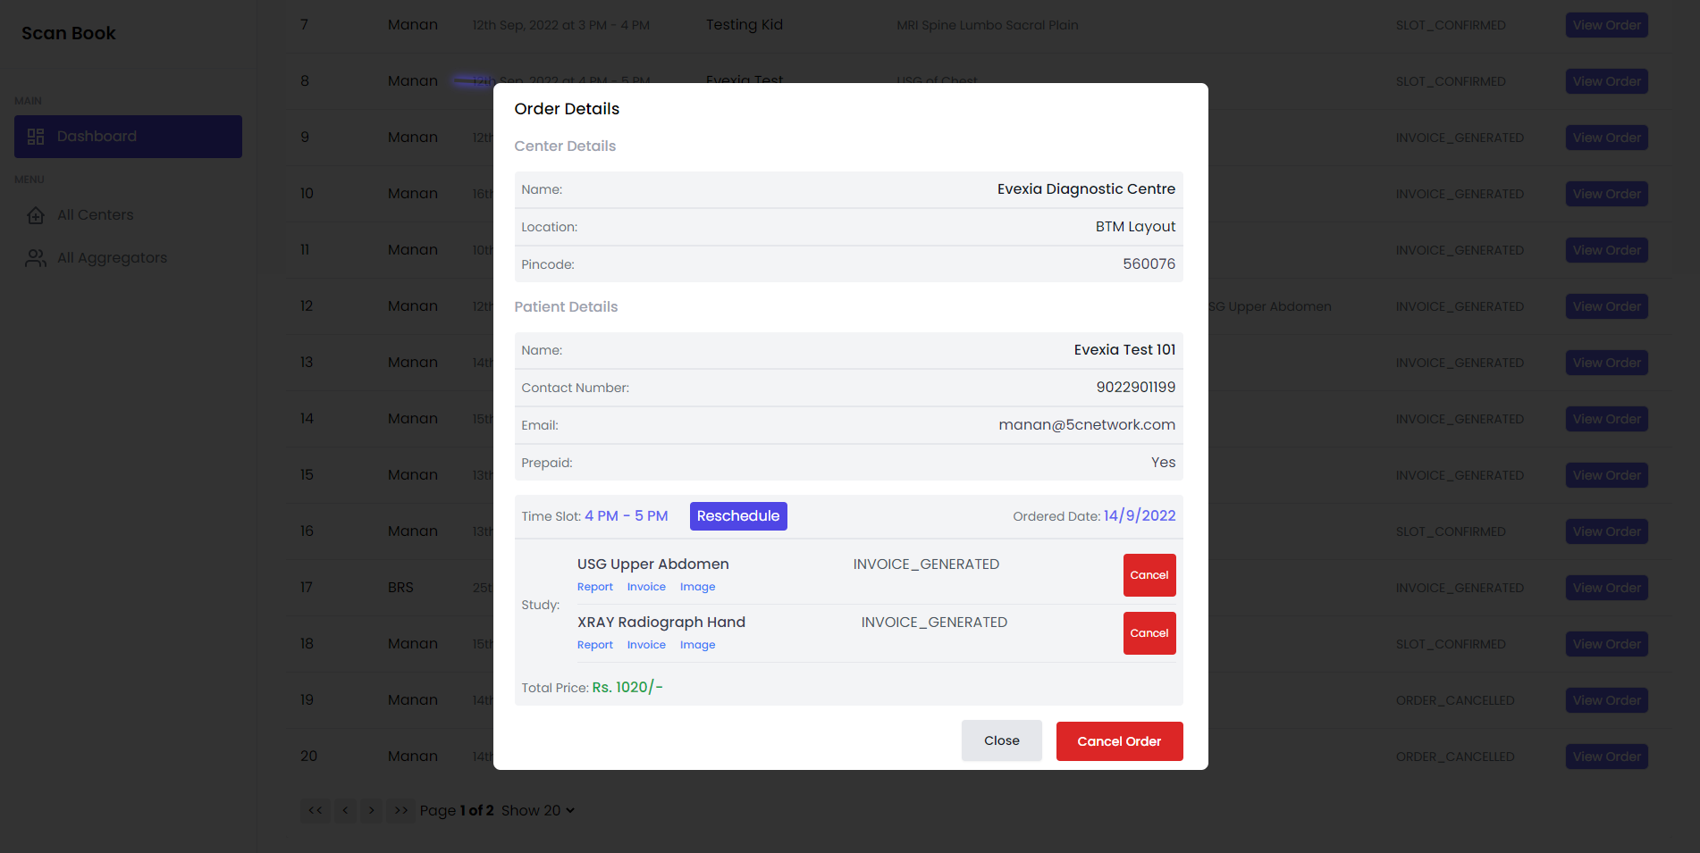Open All Centers in the sidebar

96,215
